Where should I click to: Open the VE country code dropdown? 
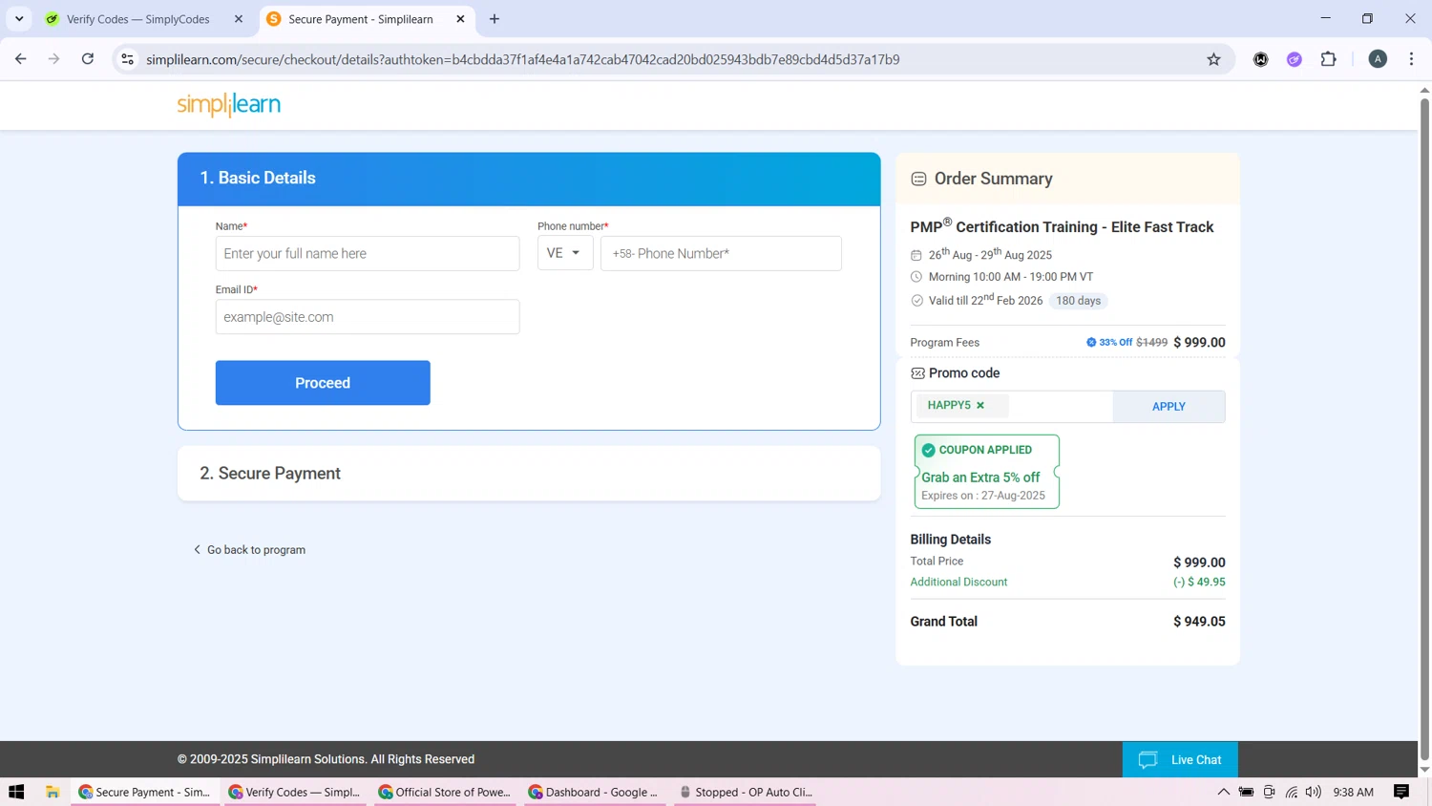[x=565, y=254]
